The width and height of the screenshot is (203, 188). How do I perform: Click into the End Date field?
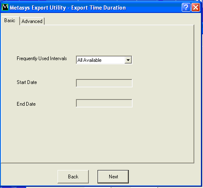[x=104, y=103]
